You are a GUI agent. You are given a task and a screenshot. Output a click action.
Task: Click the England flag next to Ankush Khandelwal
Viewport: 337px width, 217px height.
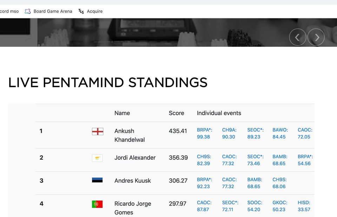[x=98, y=131]
